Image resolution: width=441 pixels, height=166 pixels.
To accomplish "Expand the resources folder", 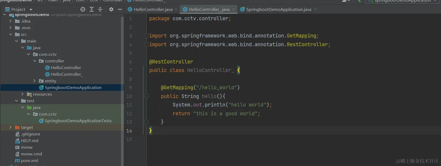I will coord(22,94).
